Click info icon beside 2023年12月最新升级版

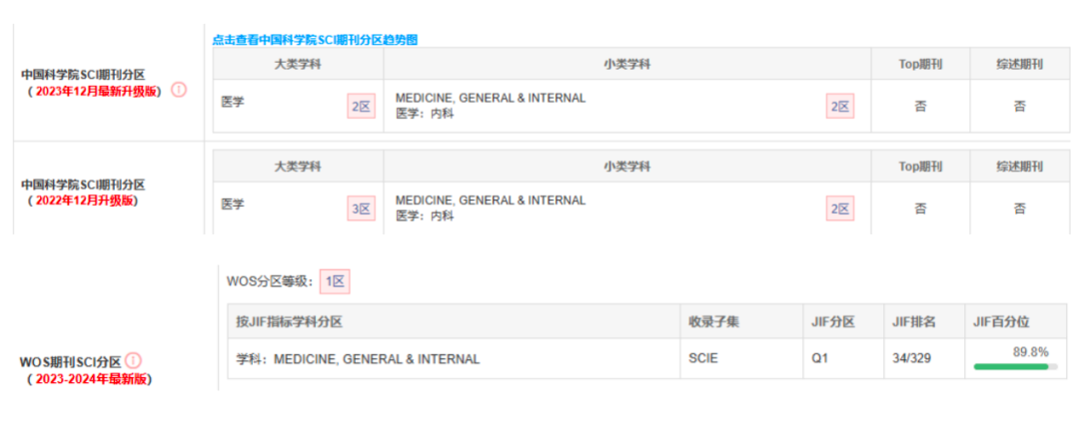(179, 90)
